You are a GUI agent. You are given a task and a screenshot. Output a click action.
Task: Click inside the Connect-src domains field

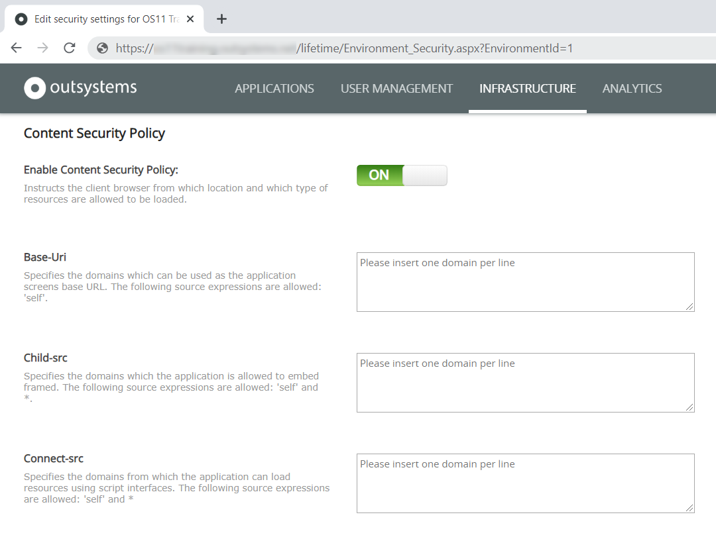point(525,483)
